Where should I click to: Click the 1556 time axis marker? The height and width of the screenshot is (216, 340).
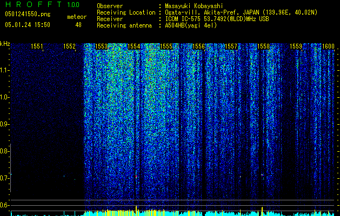198,46
